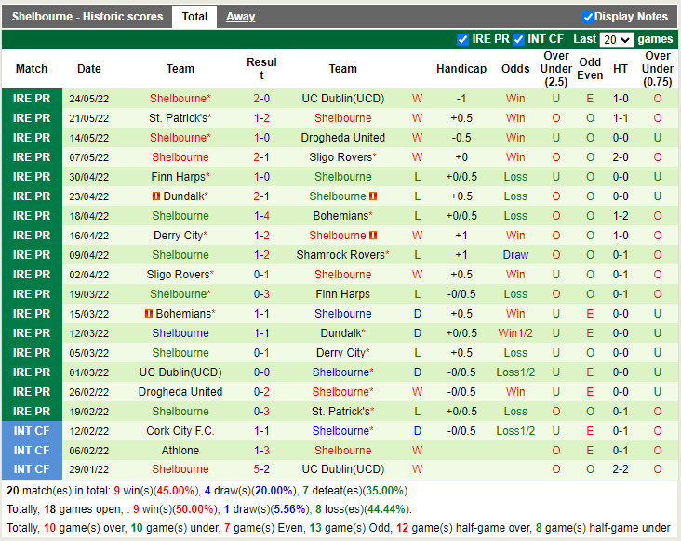Uncheck the INT CF league filter
This screenshot has width=681, height=541.
pyautogui.click(x=518, y=39)
